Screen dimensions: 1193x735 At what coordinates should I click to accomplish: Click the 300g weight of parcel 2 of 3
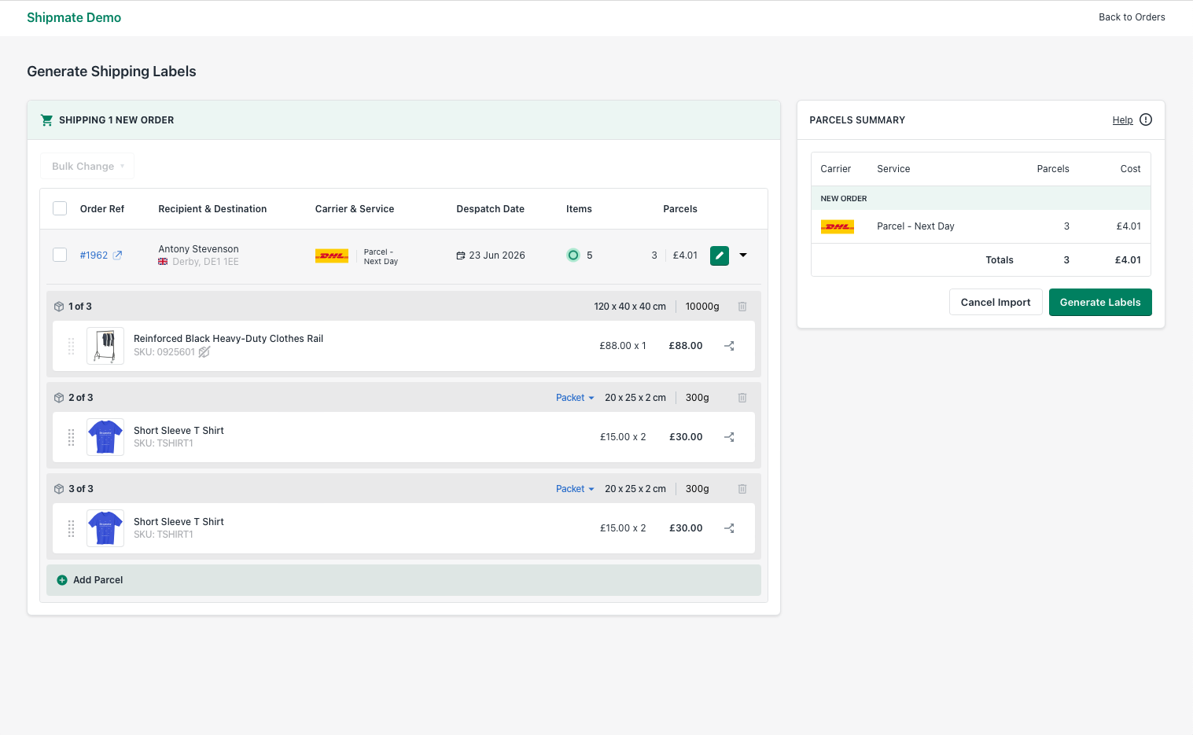[698, 398]
